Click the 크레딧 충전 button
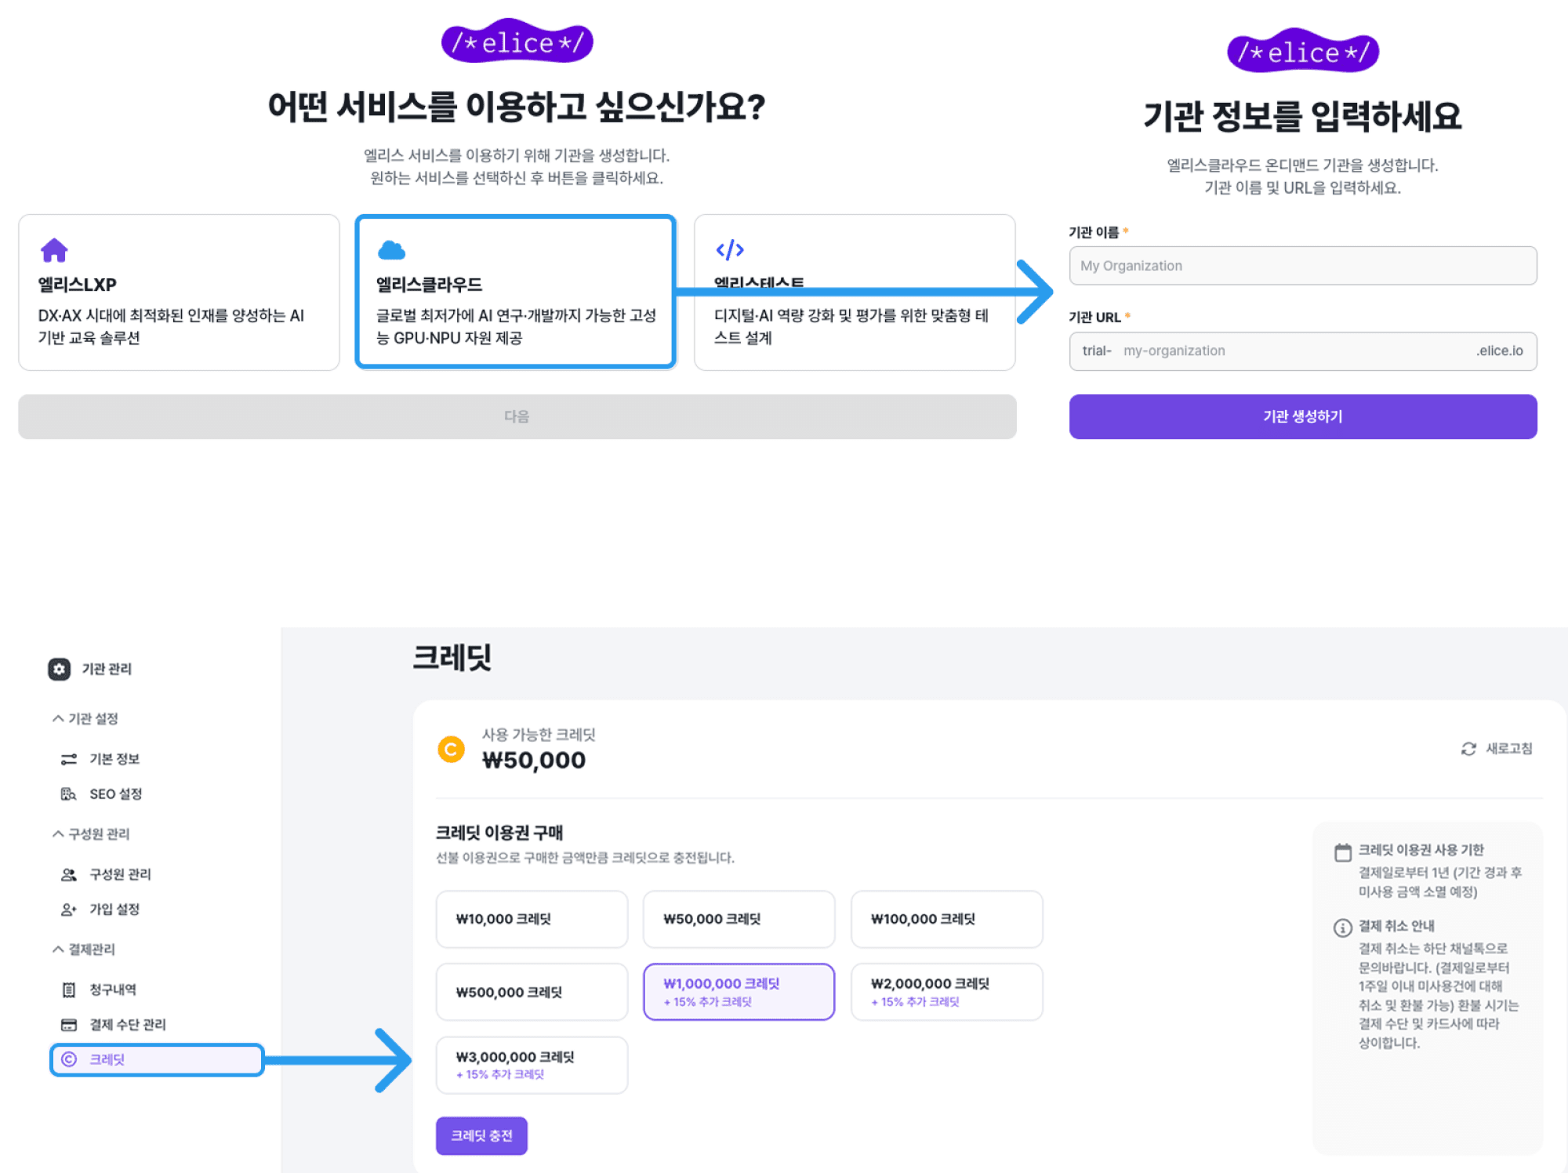The height and width of the screenshot is (1173, 1568). click(481, 1135)
